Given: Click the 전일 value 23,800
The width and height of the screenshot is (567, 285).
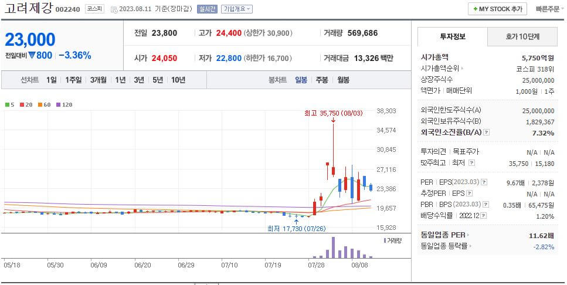Looking at the screenshot, I should 165,33.
